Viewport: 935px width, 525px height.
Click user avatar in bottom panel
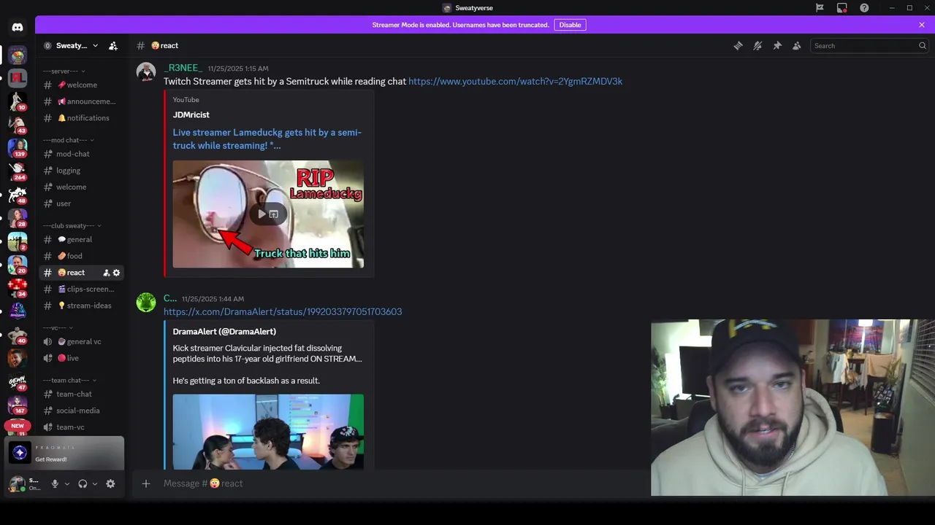[x=16, y=483]
